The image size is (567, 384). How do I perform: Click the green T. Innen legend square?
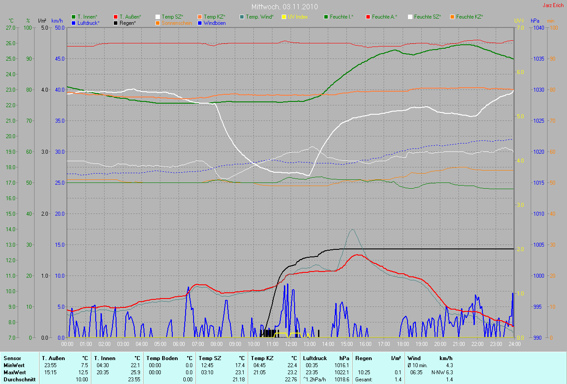coord(74,17)
